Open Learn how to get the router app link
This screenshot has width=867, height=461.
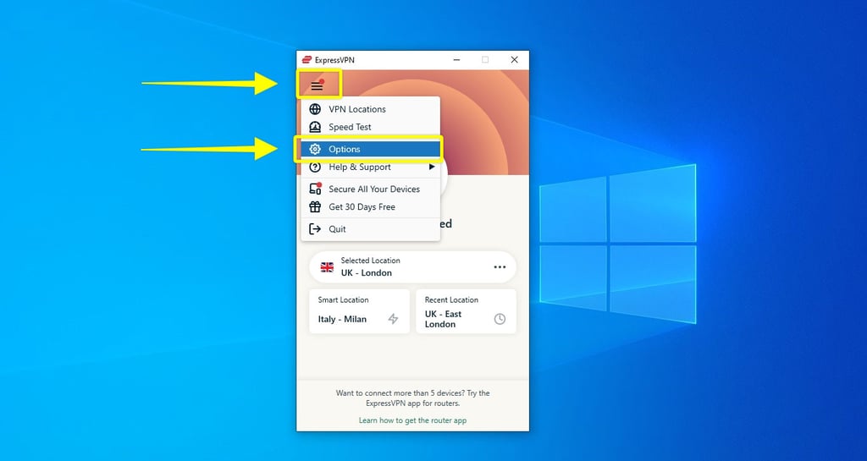coord(412,420)
